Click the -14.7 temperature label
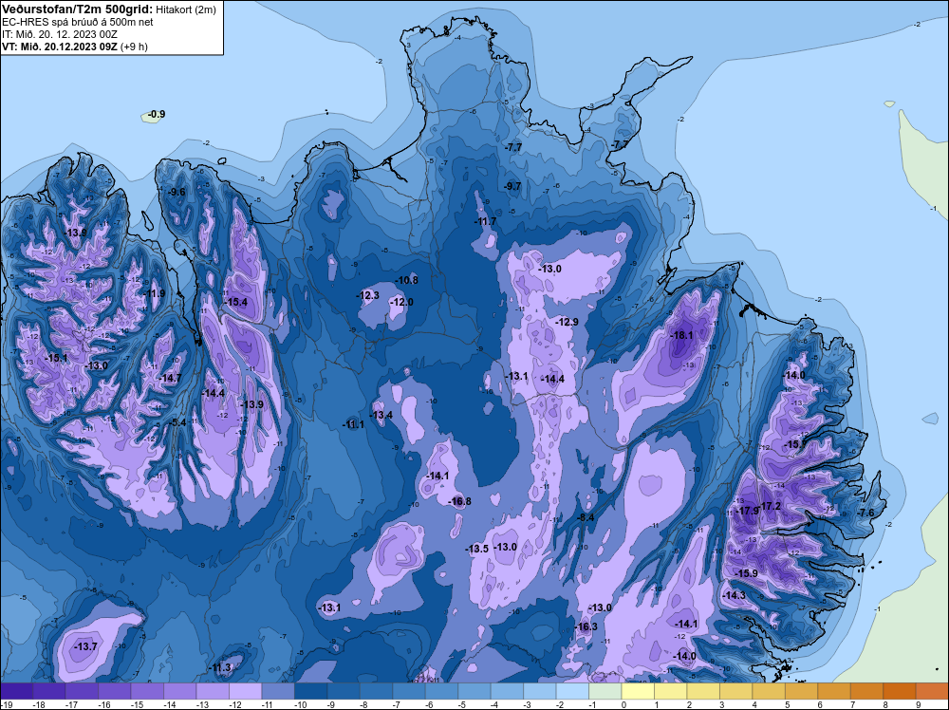Viewport: 949px width, 710px height. (170, 379)
